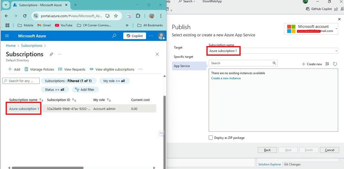Viewport: 344px width, 169px height.
Task: Enable Deploy as ZIP package checkbox
Action: click(x=210, y=137)
